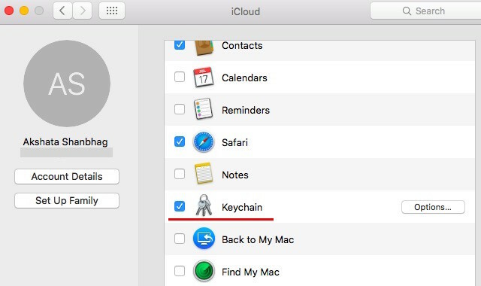Enable Find My Mac checkbox
The height and width of the screenshot is (286, 481).
point(180,271)
